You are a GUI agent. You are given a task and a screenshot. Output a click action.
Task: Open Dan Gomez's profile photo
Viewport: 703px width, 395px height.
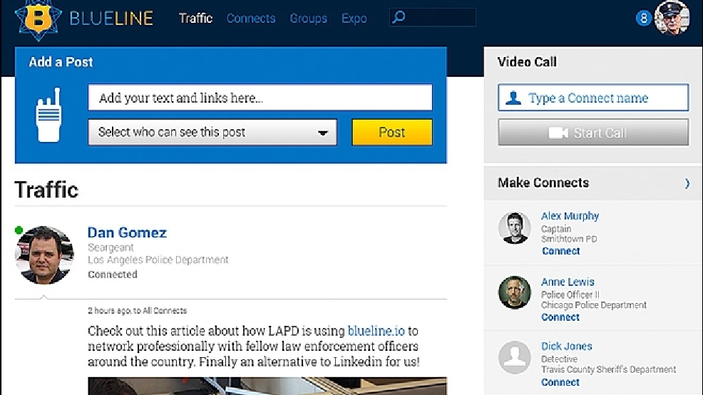tap(44, 255)
